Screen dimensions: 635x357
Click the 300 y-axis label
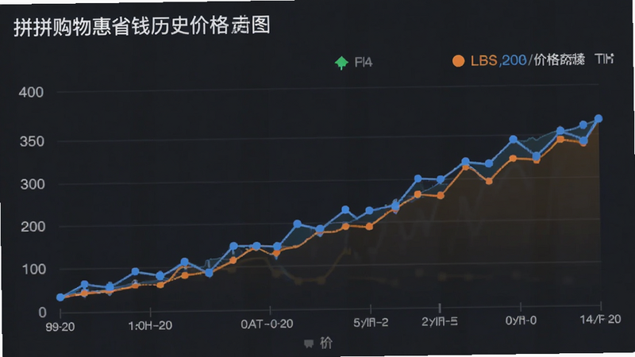click(33, 184)
